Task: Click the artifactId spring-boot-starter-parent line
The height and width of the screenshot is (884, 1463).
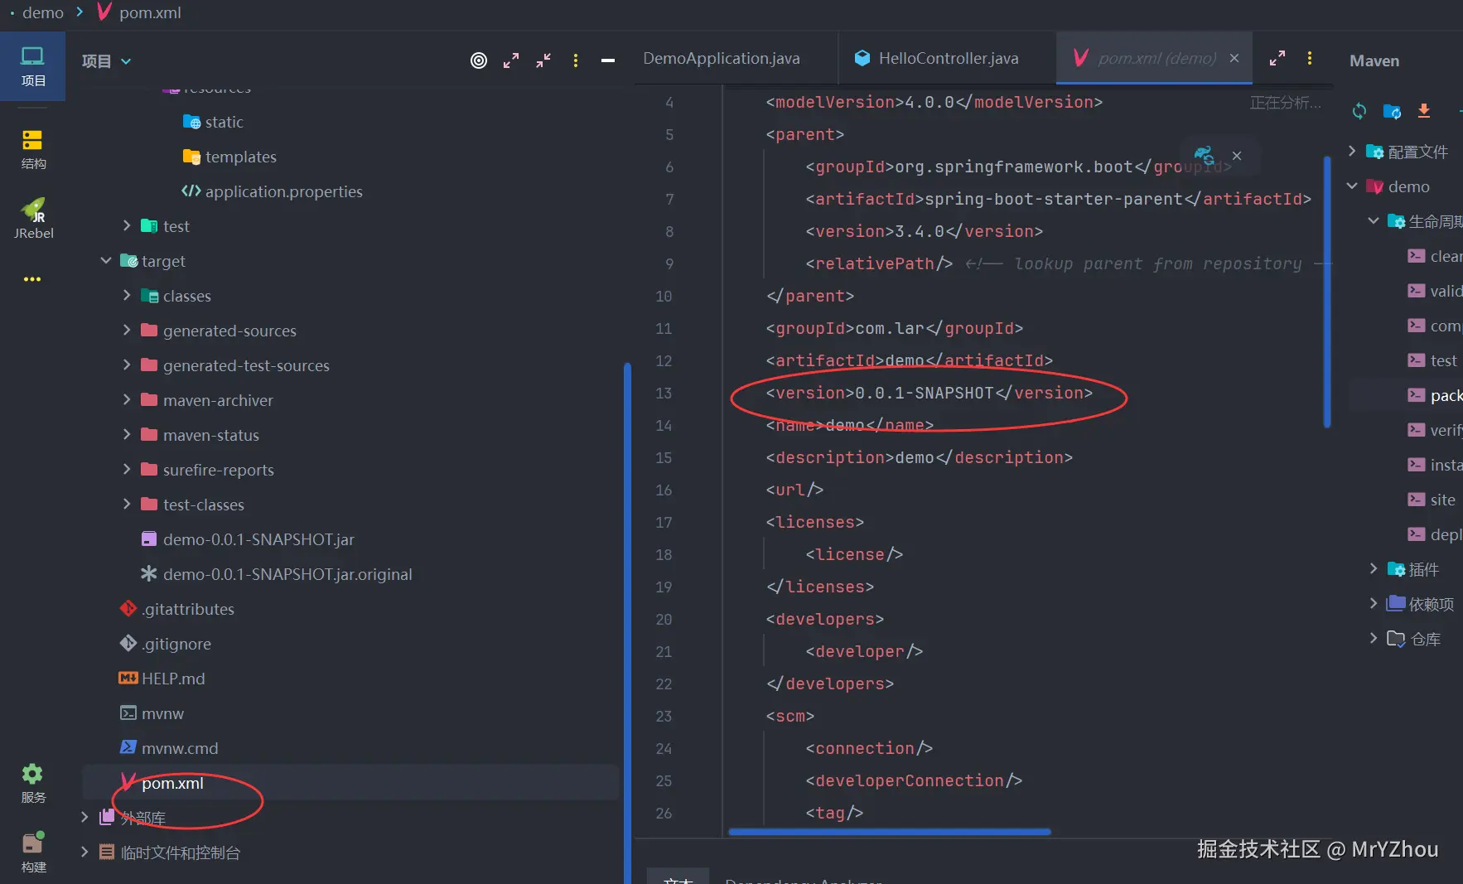Action: (x=1058, y=199)
